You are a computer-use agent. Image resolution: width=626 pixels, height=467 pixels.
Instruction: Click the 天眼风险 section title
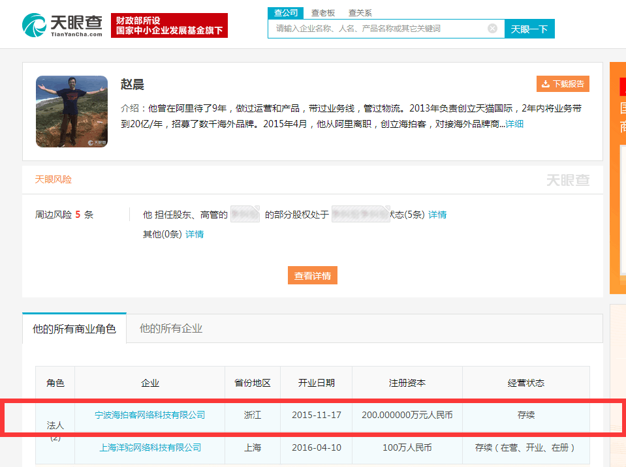pos(54,179)
